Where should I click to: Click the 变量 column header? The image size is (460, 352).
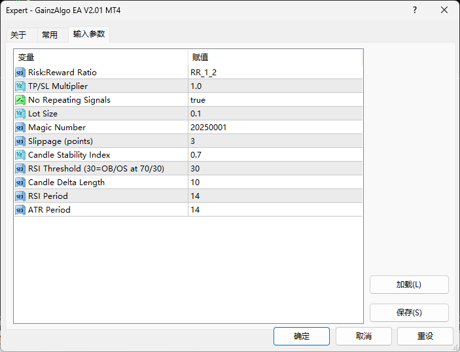pyautogui.click(x=101, y=57)
